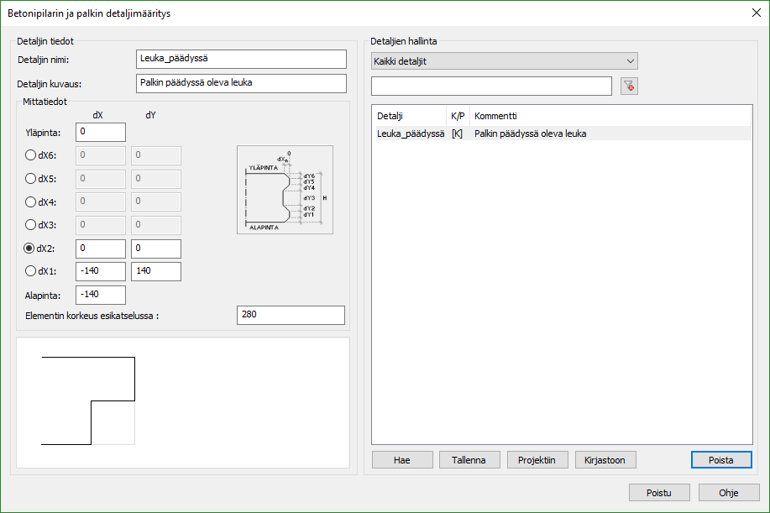Sort by the Kommentti column header
Image resolution: width=770 pixels, height=513 pixels.
pyautogui.click(x=609, y=116)
